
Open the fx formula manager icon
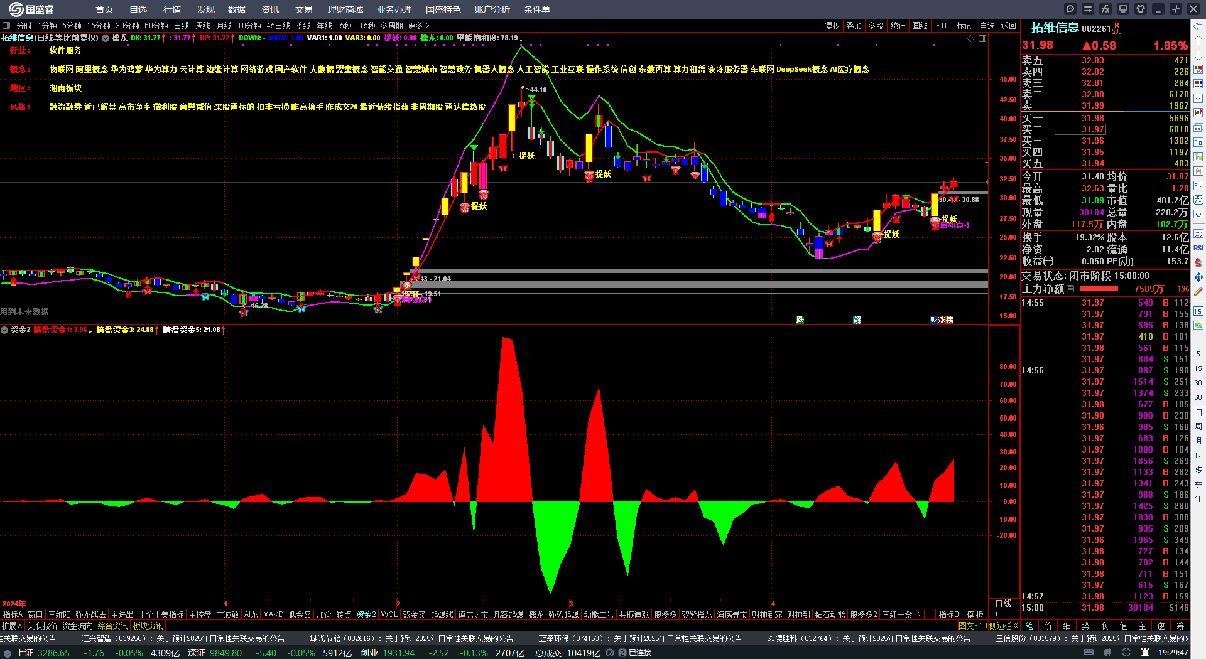pyautogui.click(x=1105, y=9)
